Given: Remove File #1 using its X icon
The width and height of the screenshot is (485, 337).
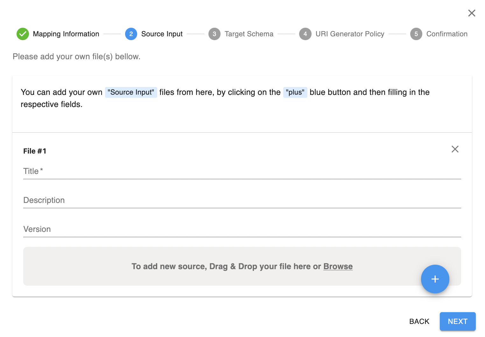Looking at the screenshot, I should click(455, 149).
